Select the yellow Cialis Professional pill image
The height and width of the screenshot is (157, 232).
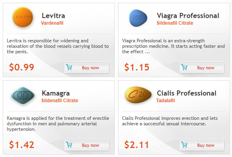click(x=138, y=95)
